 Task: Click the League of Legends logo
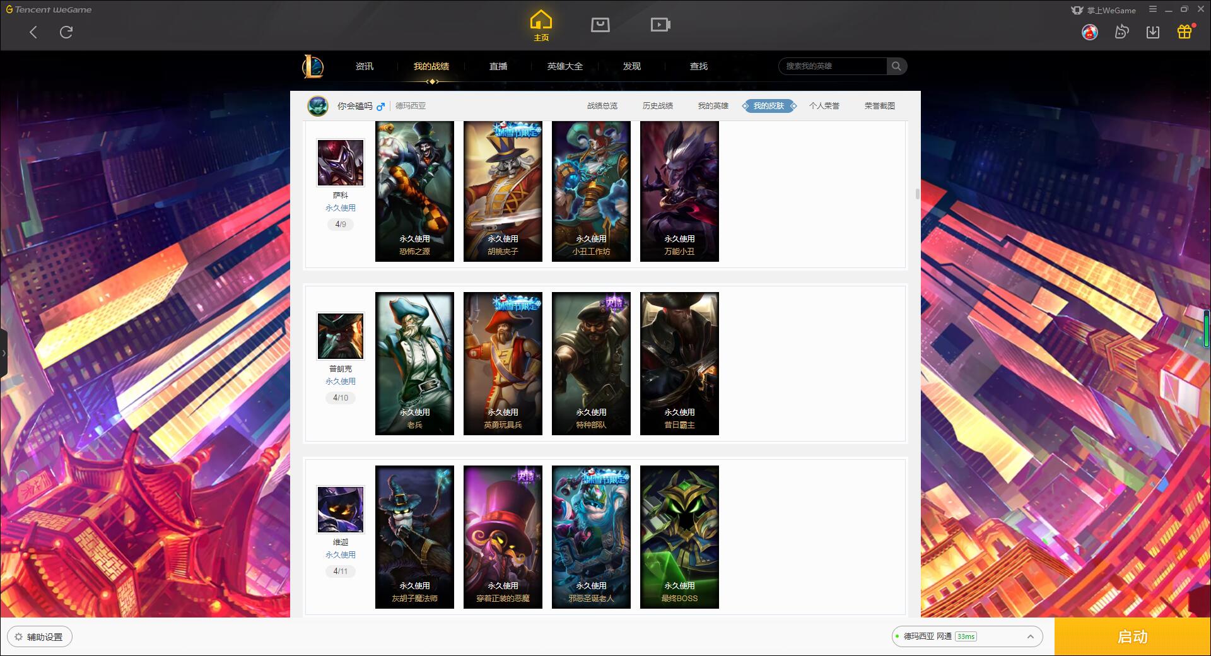click(x=313, y=66)
